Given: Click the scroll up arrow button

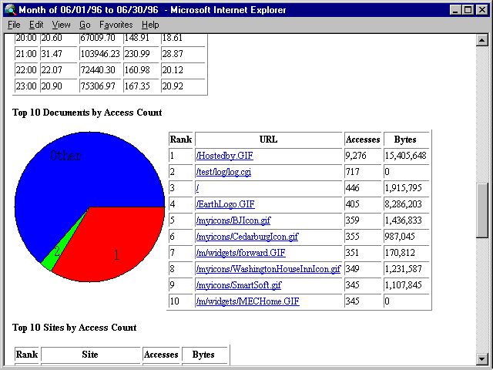Looking at the screenshot, I should [482, 40].
